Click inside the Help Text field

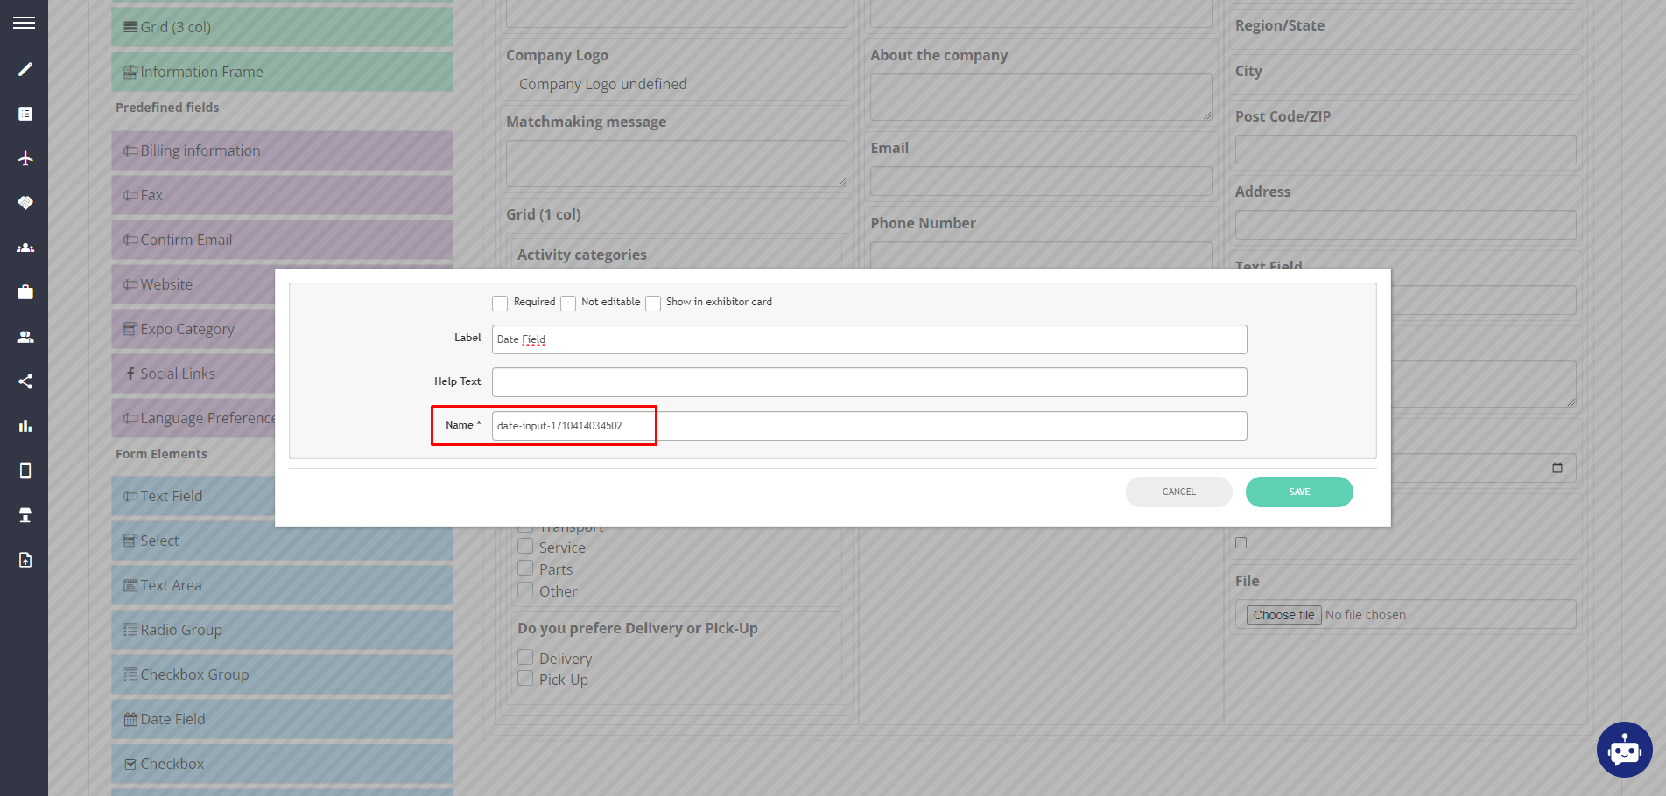tap(868, 382)
